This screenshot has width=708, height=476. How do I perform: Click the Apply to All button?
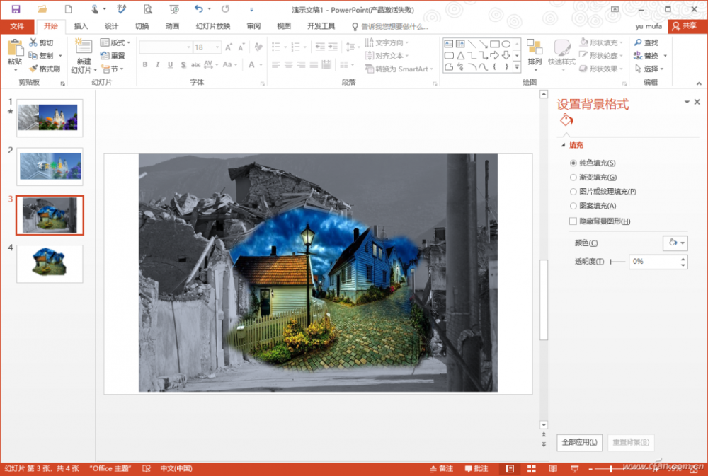579,443
